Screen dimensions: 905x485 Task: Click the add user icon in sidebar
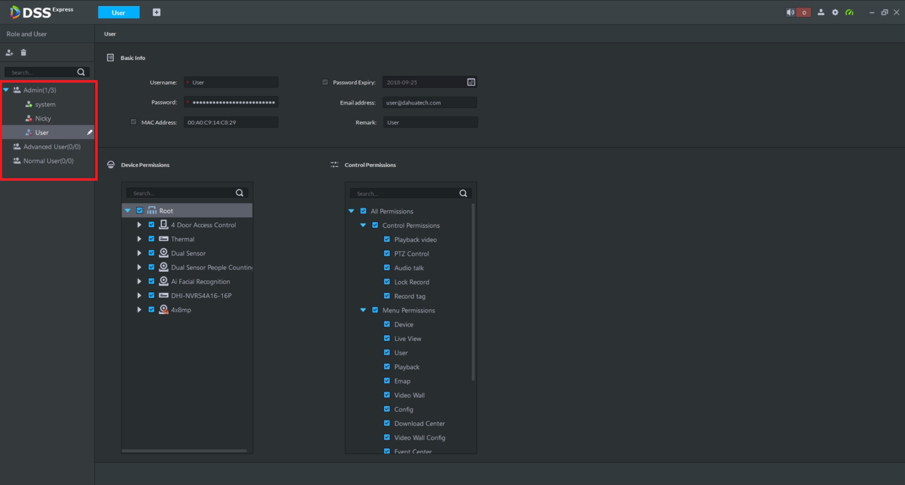pyautogui.click(x=9, y=53)
